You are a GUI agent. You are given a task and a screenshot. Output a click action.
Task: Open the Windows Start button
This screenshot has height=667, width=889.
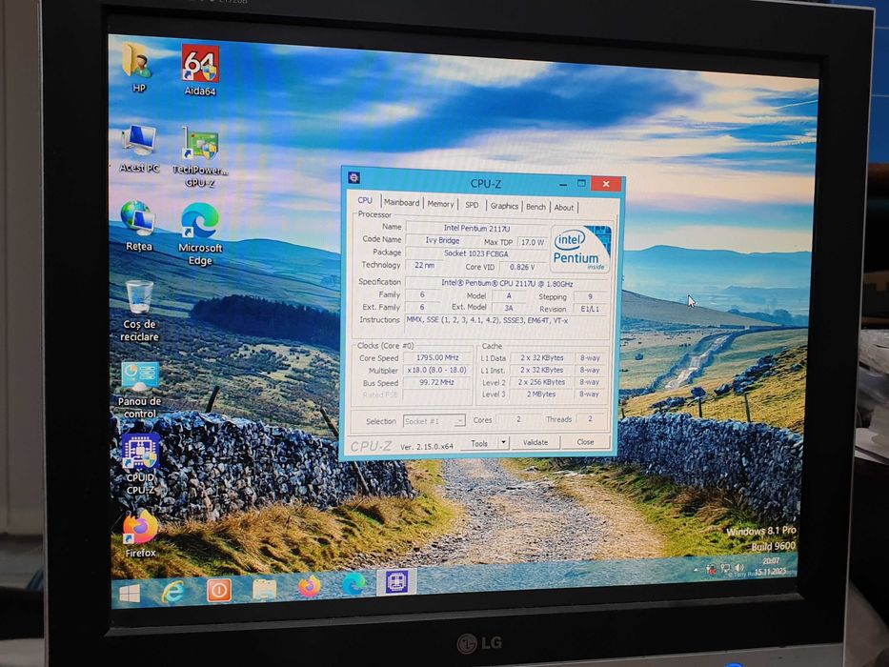[130, 594]
